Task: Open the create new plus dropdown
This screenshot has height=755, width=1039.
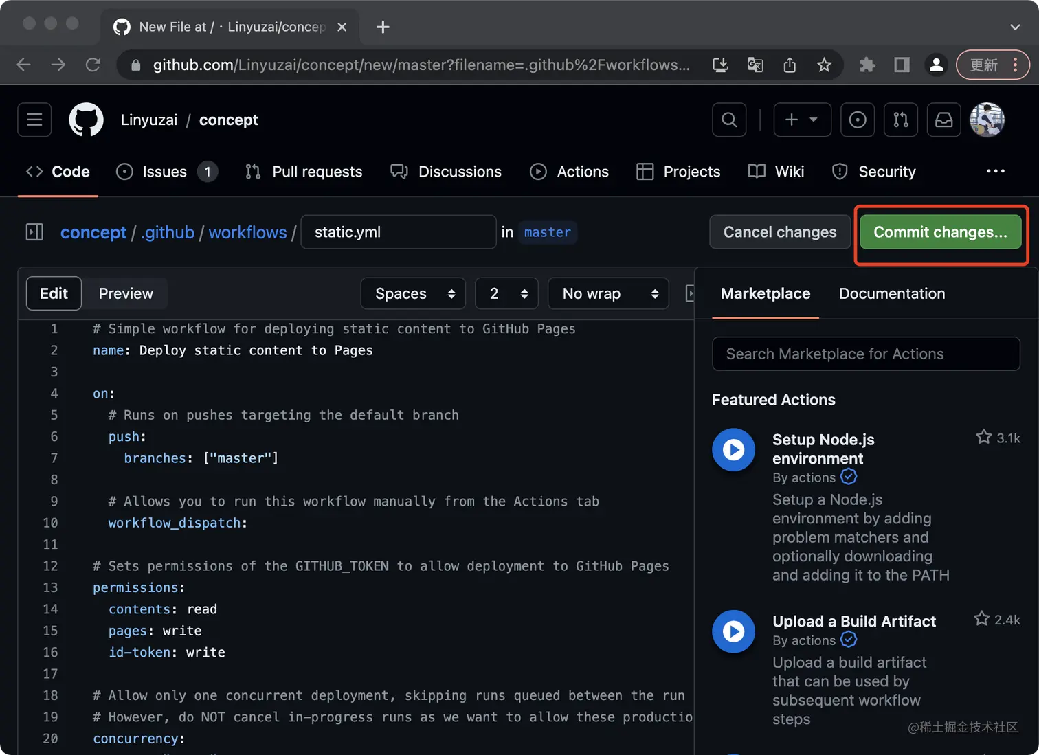Action: tap(802, 120)
